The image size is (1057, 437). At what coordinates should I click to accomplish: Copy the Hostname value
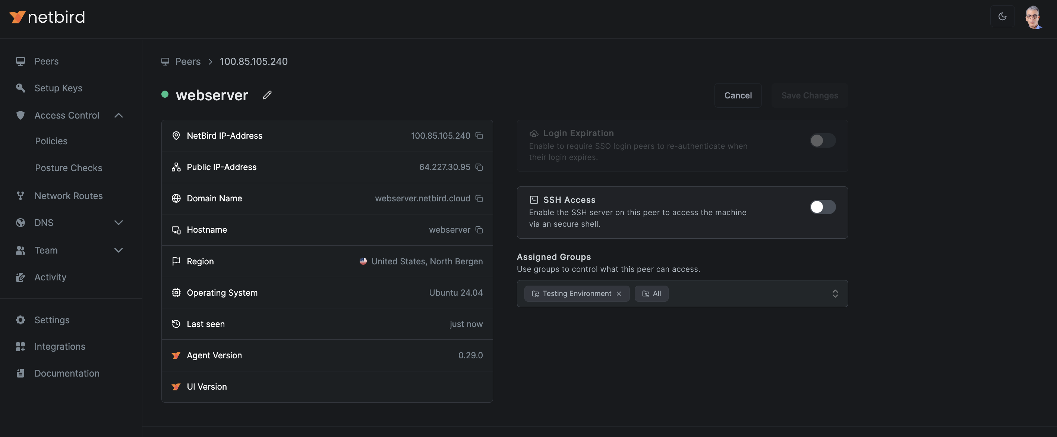[479, 230]
